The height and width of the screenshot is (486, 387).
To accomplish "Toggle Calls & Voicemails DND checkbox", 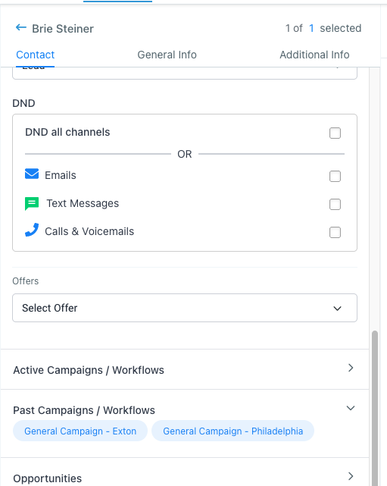I will tap(335, 232).
